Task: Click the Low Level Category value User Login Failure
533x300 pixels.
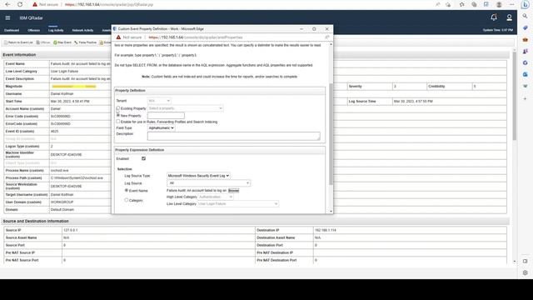Action: pyautogui.click(x=64, y=72)
